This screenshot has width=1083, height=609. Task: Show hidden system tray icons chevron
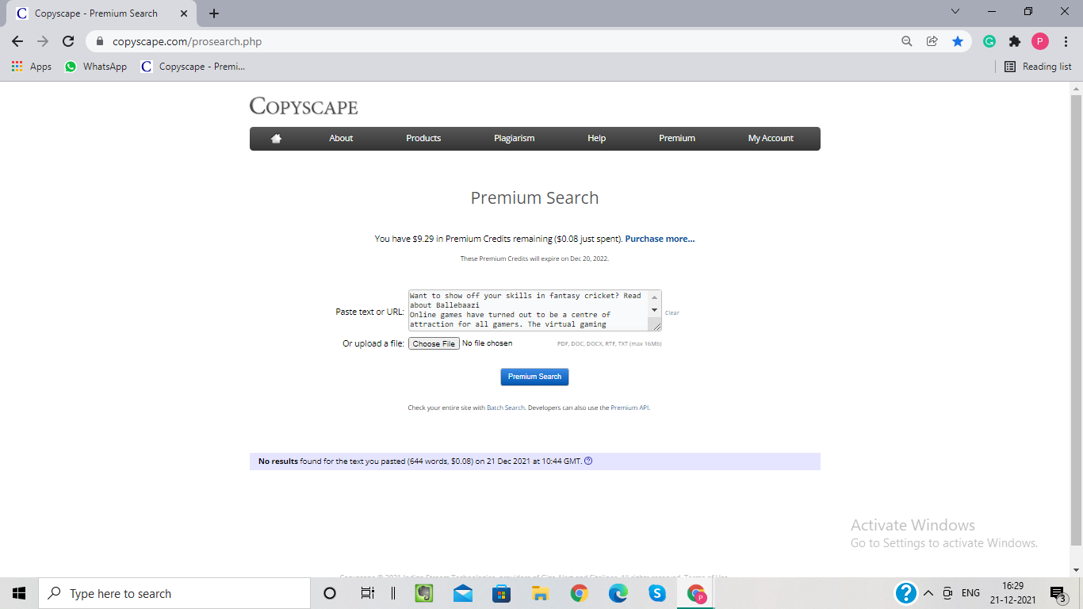[928, 593]
